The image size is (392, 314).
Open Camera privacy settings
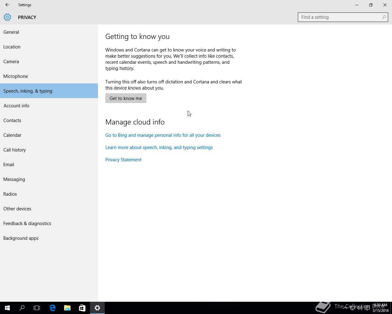tap(49, 61)
